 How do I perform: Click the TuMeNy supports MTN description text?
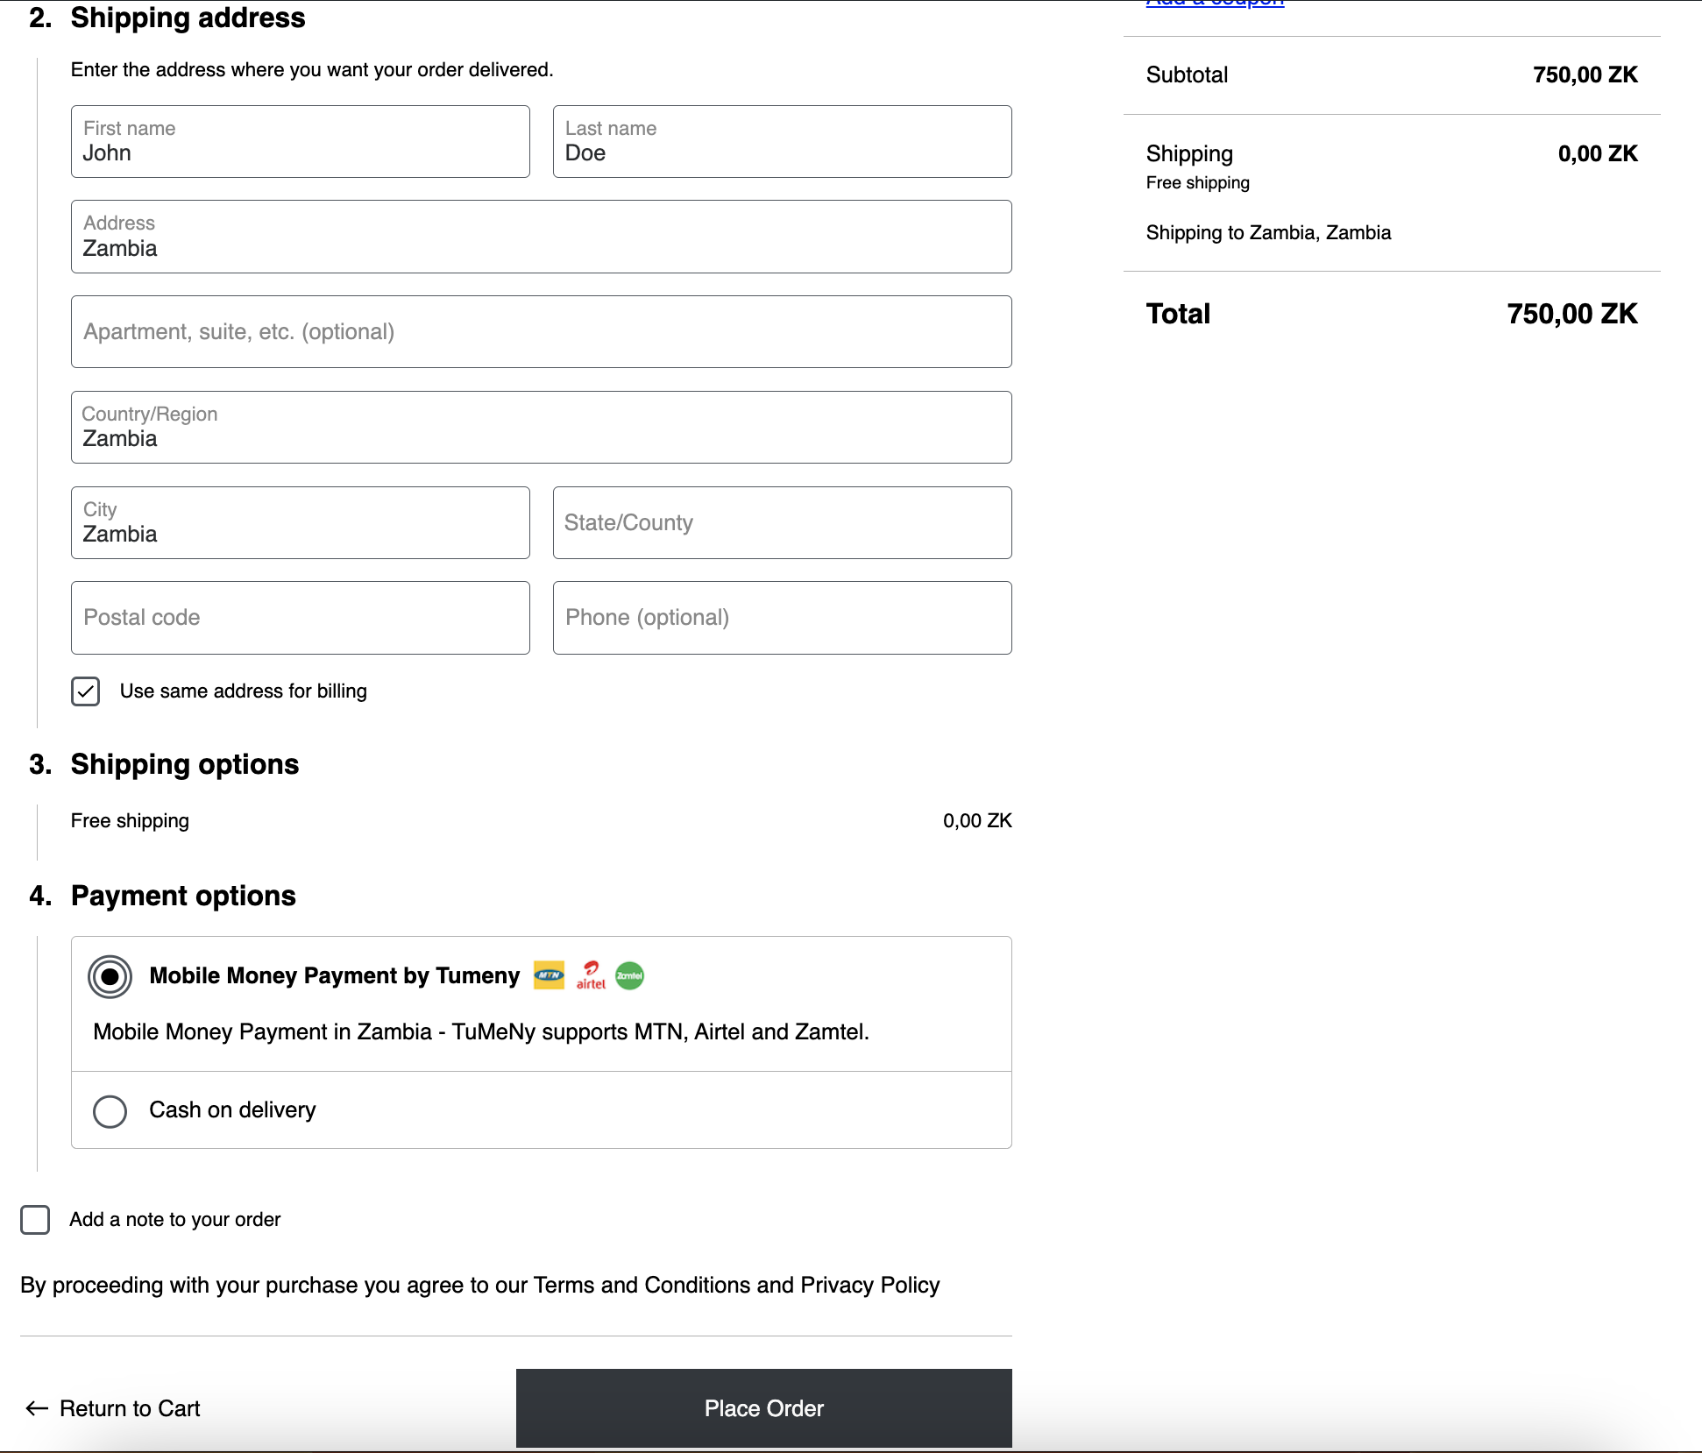pos(481,1032)
